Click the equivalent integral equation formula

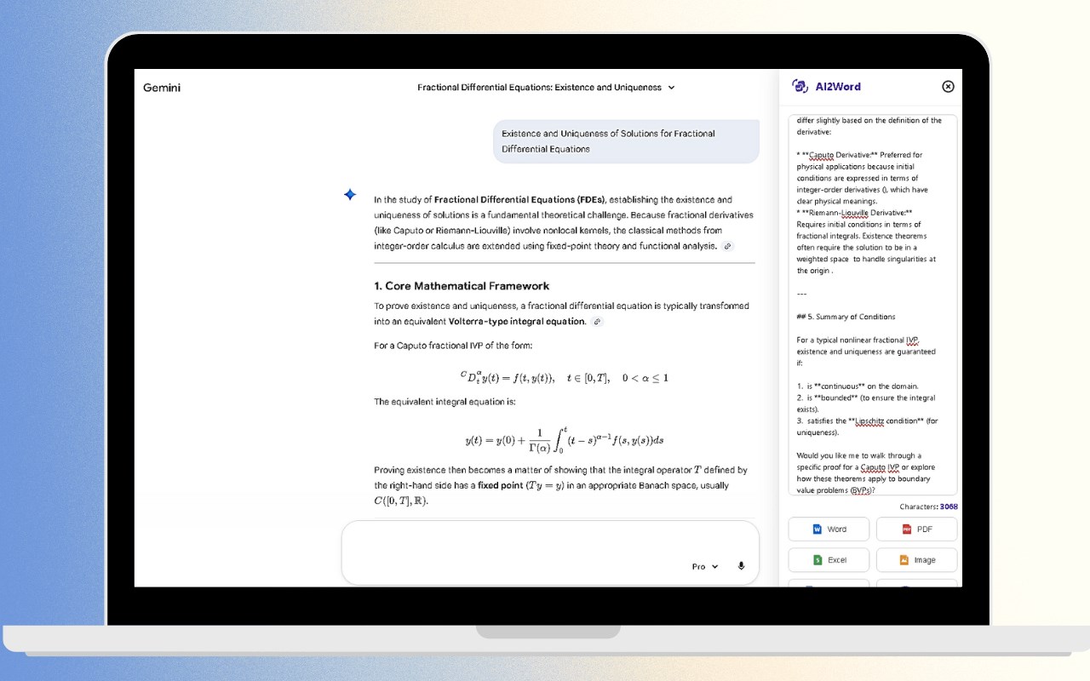coord(564,439)
